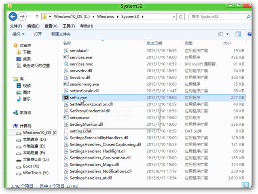Change view with the view mode icon
Image resolution: width=258 pixels, height=194 pixels.
tap(220, 34)
